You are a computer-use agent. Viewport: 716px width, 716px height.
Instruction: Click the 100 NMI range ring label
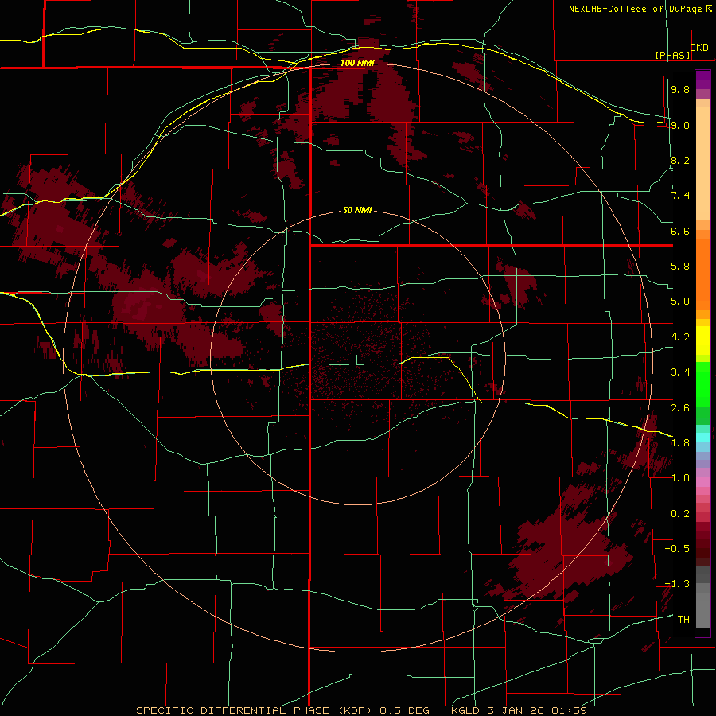click(356, 63)
